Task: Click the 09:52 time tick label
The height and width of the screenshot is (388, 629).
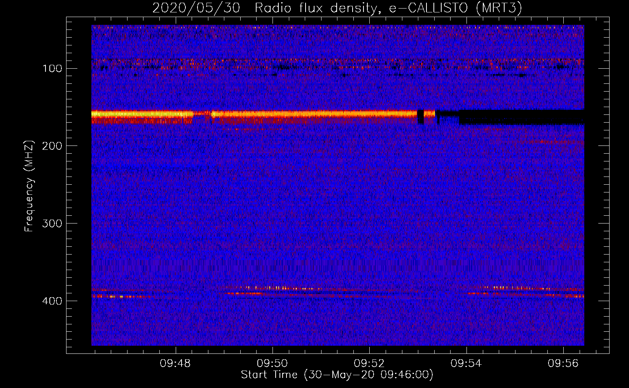Action: click(369, 364)
